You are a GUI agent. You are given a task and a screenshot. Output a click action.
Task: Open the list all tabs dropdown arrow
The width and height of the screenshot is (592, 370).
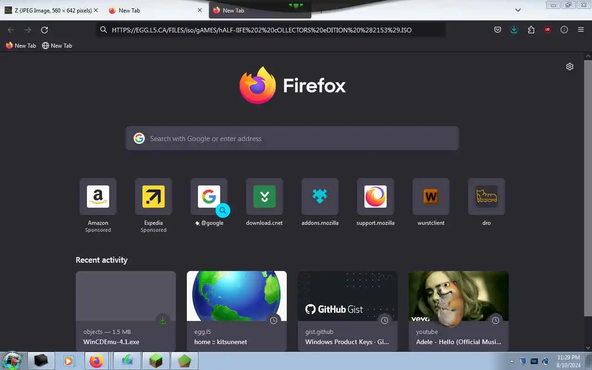coord(518,10)
